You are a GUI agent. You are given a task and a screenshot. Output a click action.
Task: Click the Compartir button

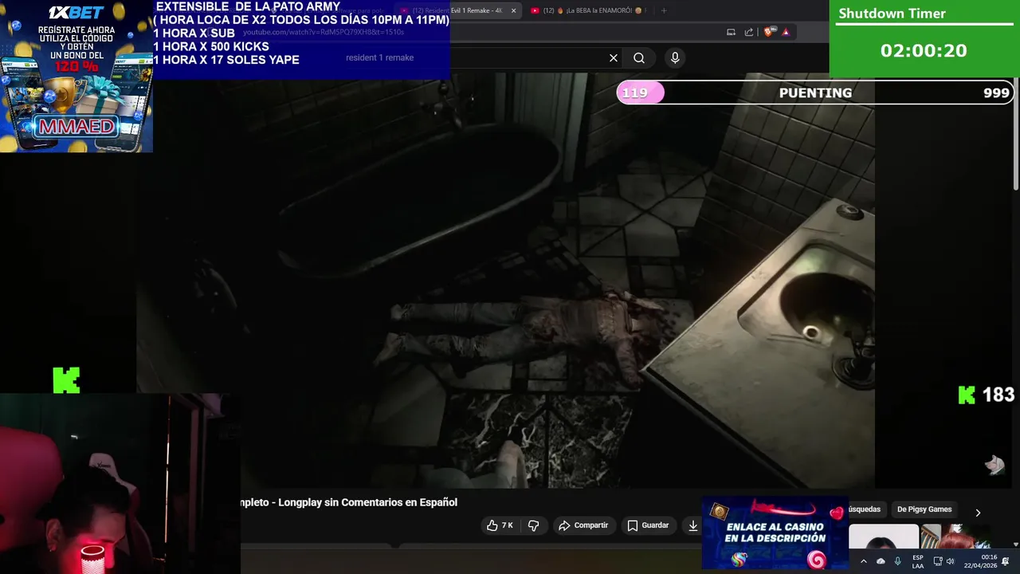click(x=583, y=525)
